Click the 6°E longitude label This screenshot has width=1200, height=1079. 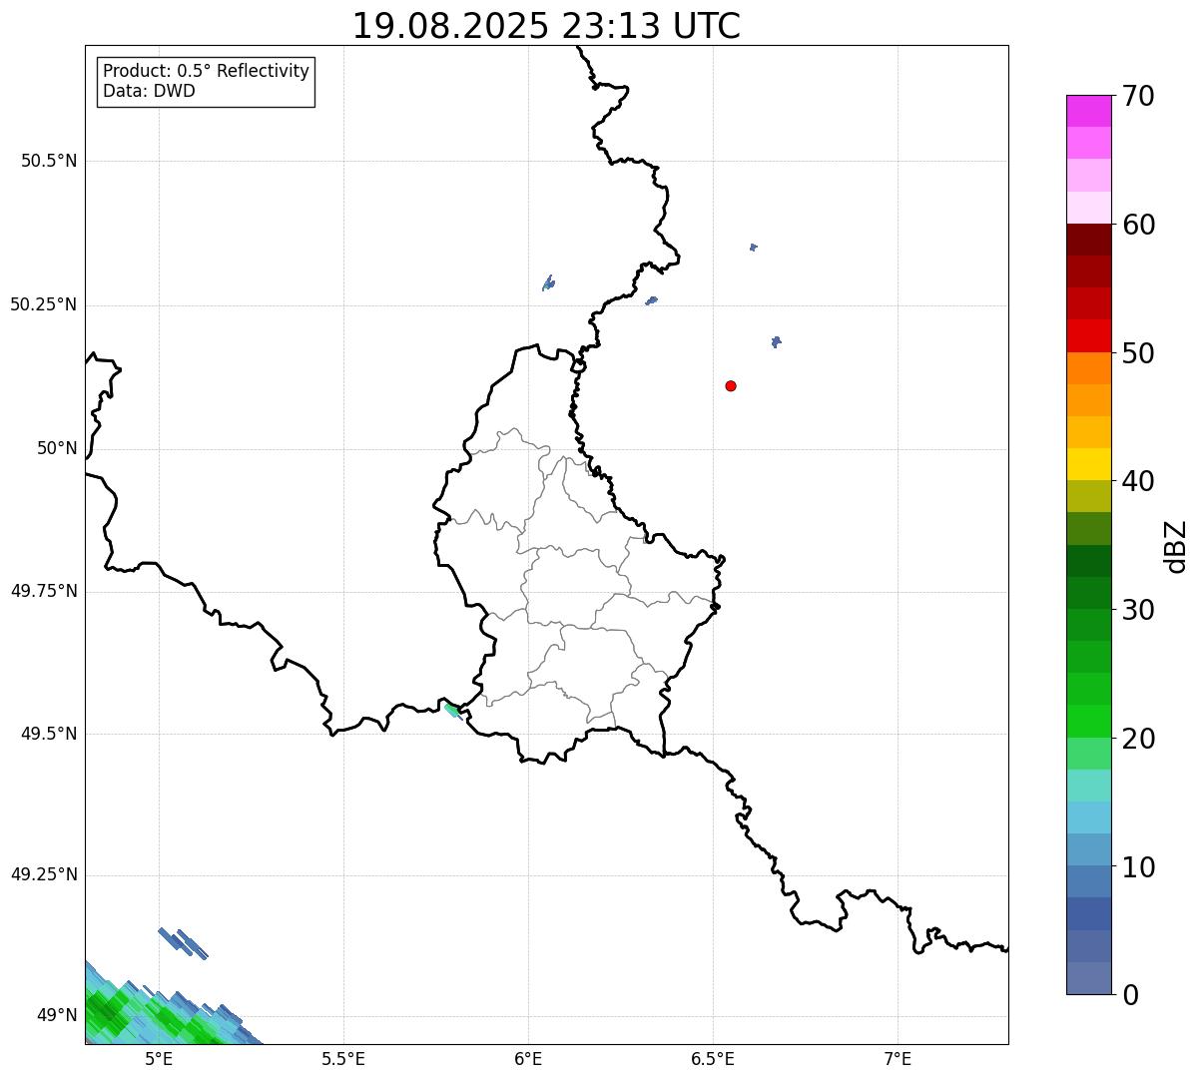coord(528,1059)
